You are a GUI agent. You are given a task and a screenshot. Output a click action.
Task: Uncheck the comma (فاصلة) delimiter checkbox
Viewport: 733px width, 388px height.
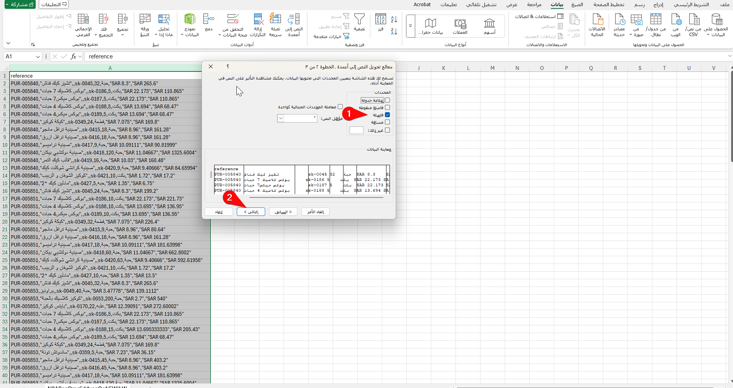387,115
